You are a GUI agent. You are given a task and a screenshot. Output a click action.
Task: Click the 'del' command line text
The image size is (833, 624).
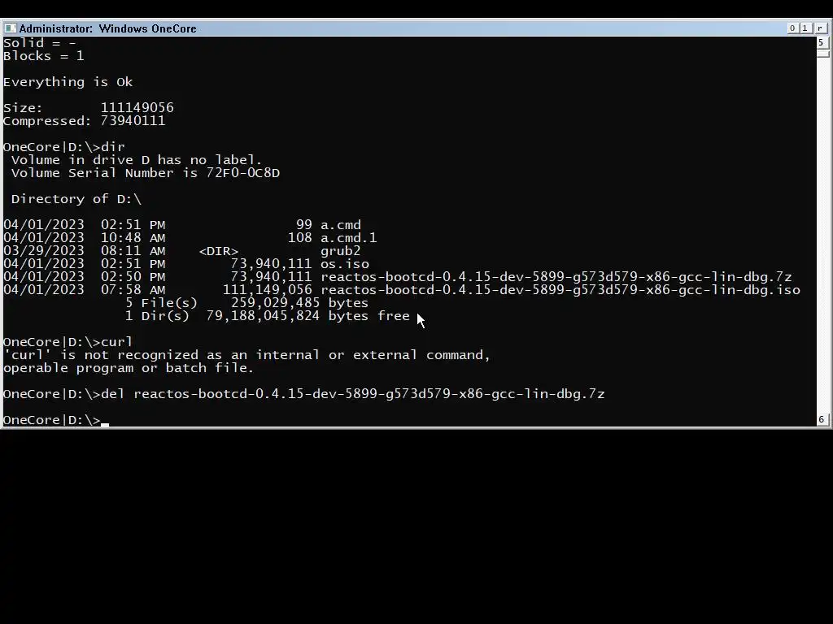pos(353,394)
